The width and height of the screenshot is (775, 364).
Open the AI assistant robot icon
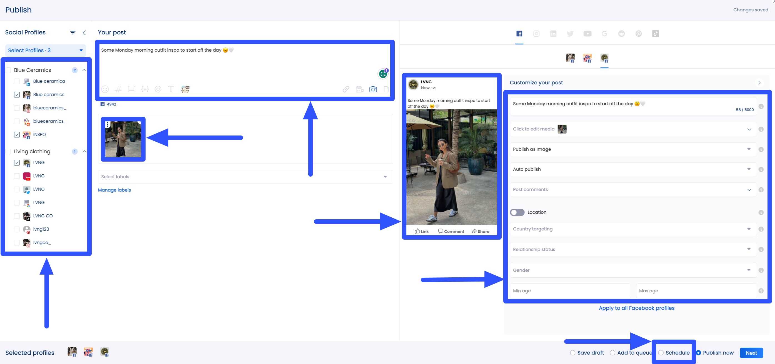[x=185, y=89]
